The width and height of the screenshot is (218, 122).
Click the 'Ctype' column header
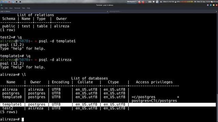(x=113, y=82)
